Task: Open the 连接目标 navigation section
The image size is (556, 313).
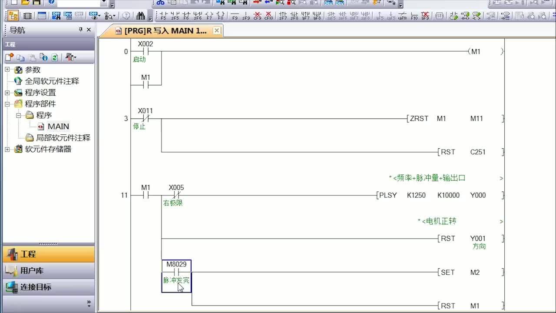Action: tap(36, 287)
